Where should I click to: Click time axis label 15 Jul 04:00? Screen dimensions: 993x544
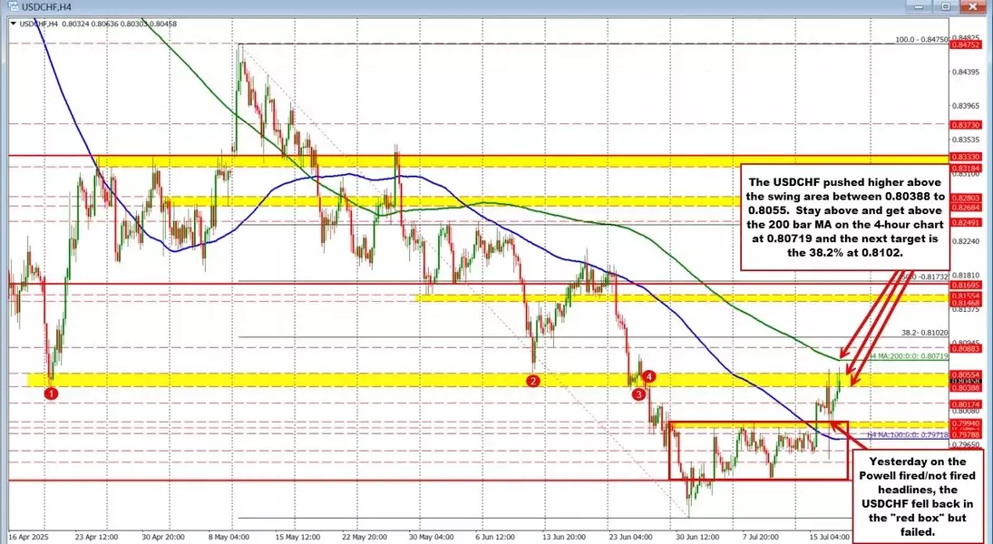coord(828,535)
